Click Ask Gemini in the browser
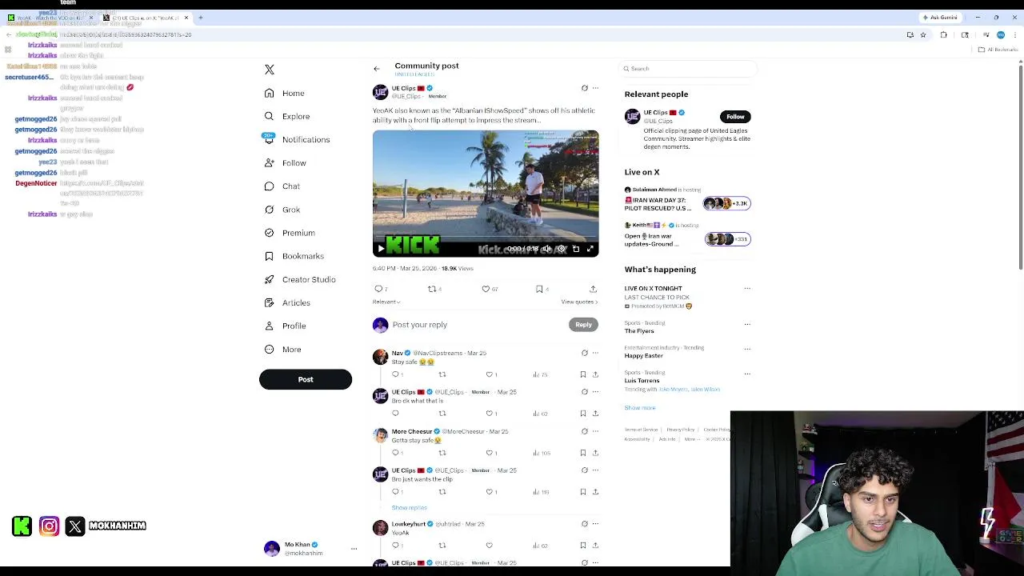This screenshot has height=576, width=1024. coord(940,18)
